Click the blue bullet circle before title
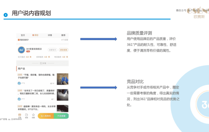The image size is (209, 132). [x=5, y=15]
